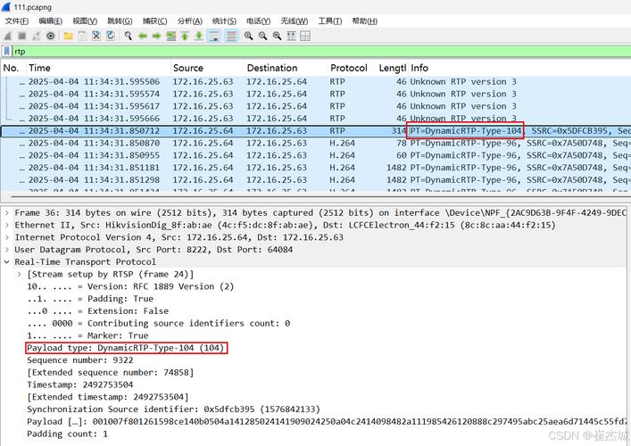Open the 帮助(H) menu

pyautogui.click(x=365, y=21)
